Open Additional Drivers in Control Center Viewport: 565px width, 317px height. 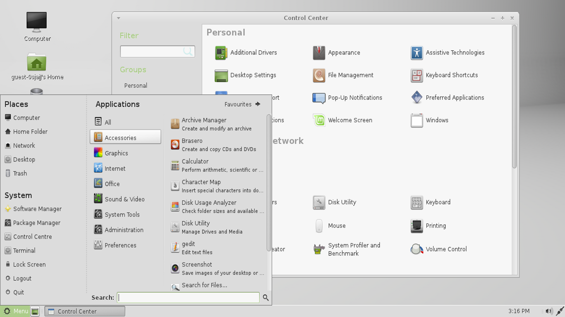coord(246,53)
